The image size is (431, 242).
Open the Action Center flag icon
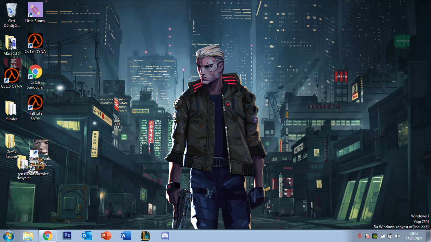coord(367,236)
